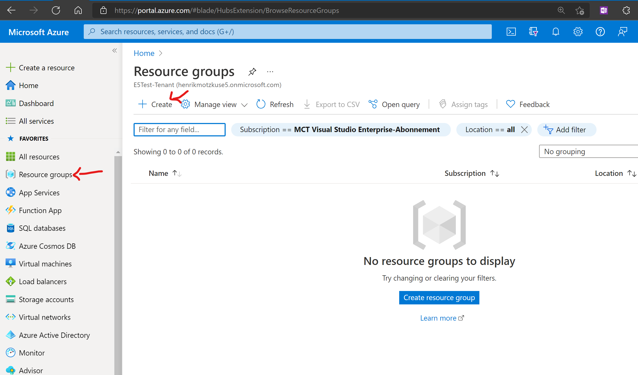Image resolution: width=638 pixels, height=375 pixels.
Task: Select Storage accounts from the sidebar
Action: (46, 300)
